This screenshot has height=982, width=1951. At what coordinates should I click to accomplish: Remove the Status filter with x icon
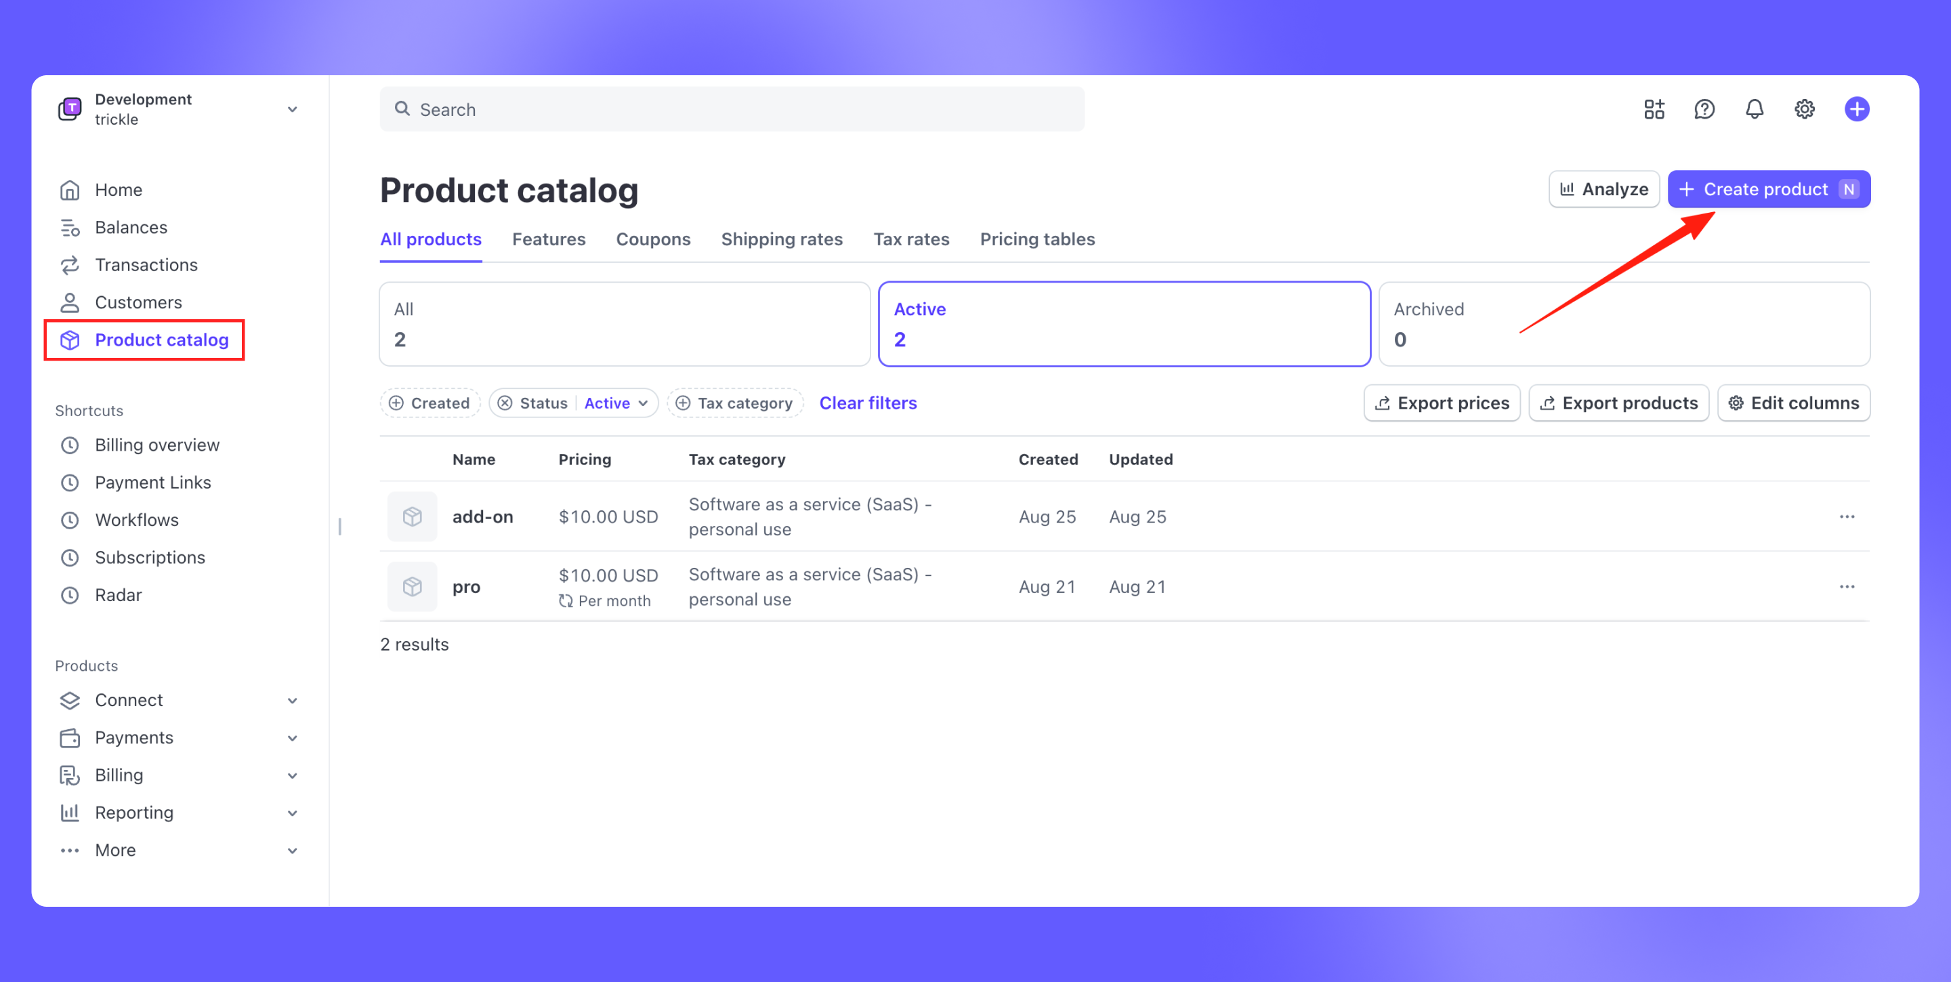click(505, 403)
